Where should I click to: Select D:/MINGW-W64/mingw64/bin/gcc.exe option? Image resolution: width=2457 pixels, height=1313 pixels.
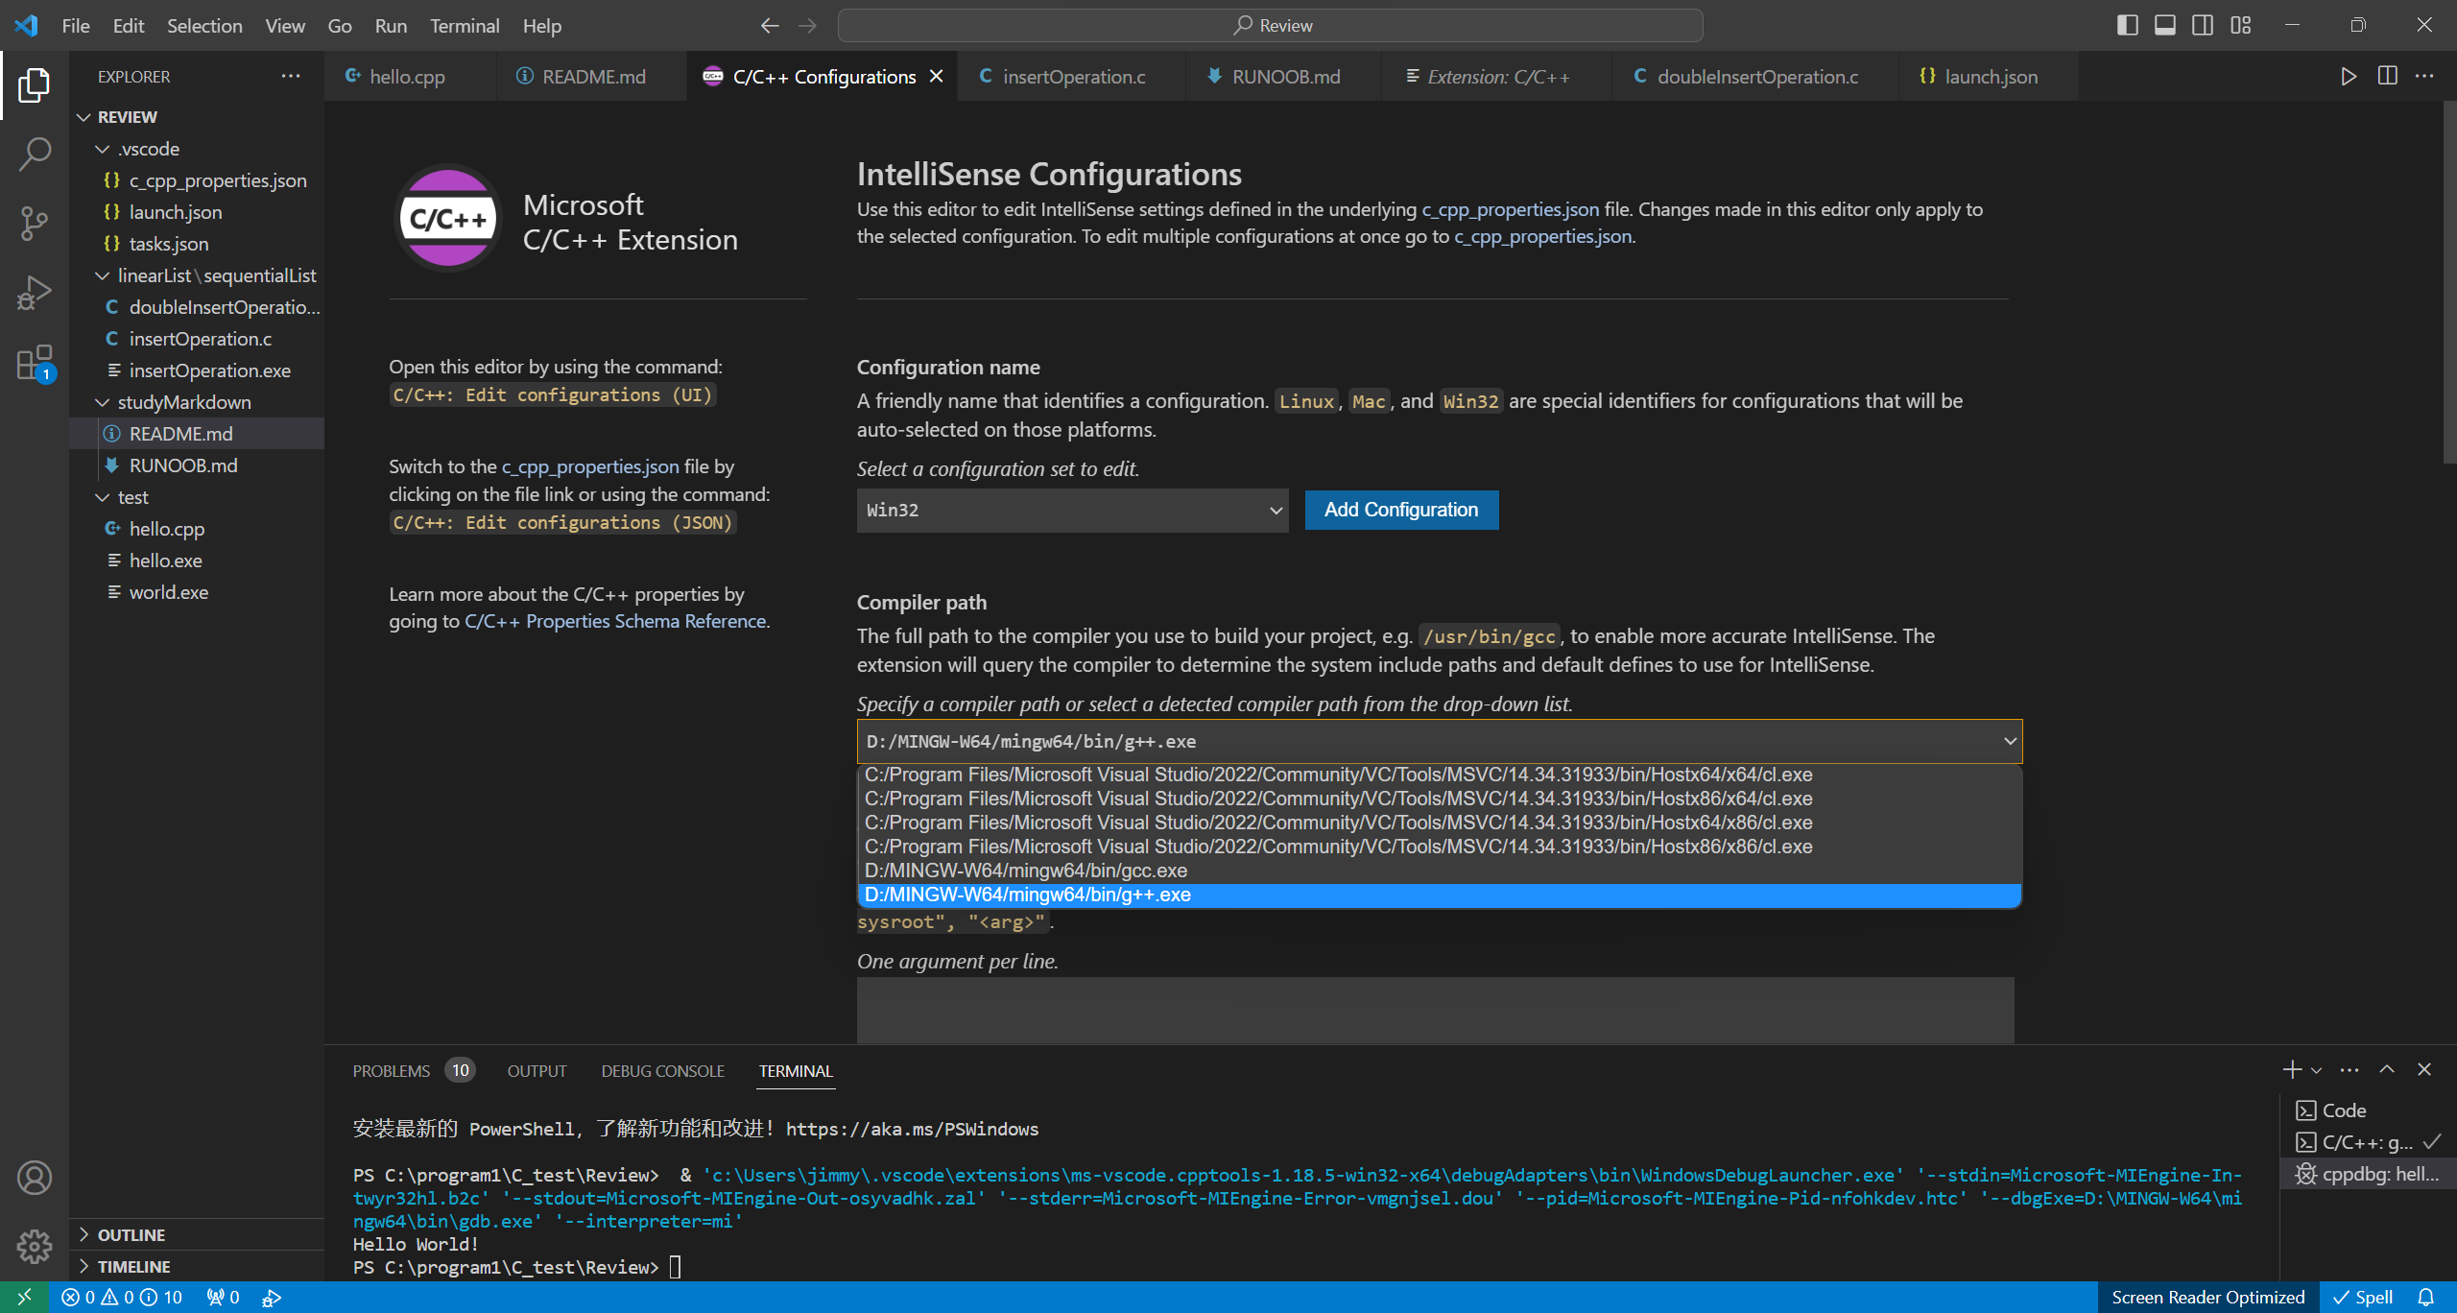(1439, 871)
